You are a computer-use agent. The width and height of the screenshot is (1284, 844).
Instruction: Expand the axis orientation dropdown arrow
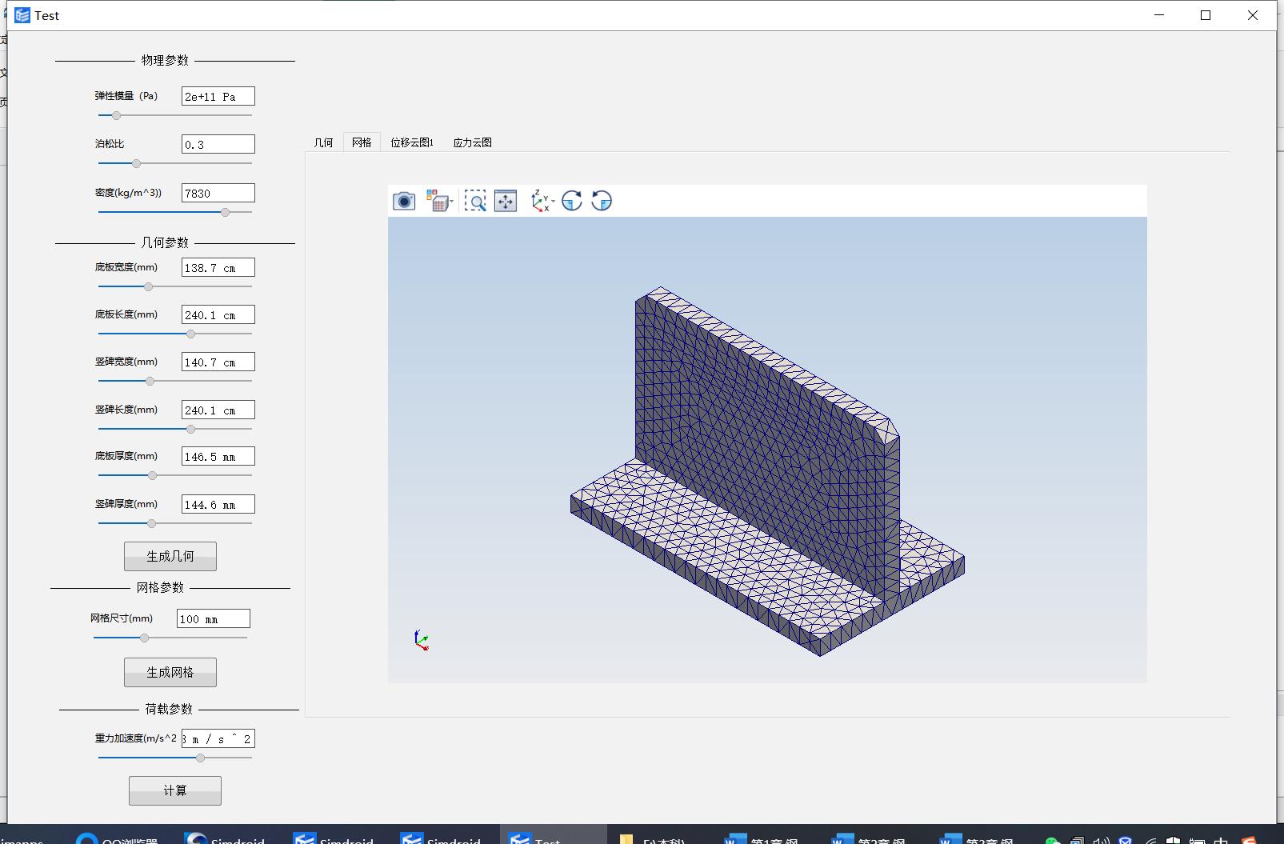click(x=554, y=202)
